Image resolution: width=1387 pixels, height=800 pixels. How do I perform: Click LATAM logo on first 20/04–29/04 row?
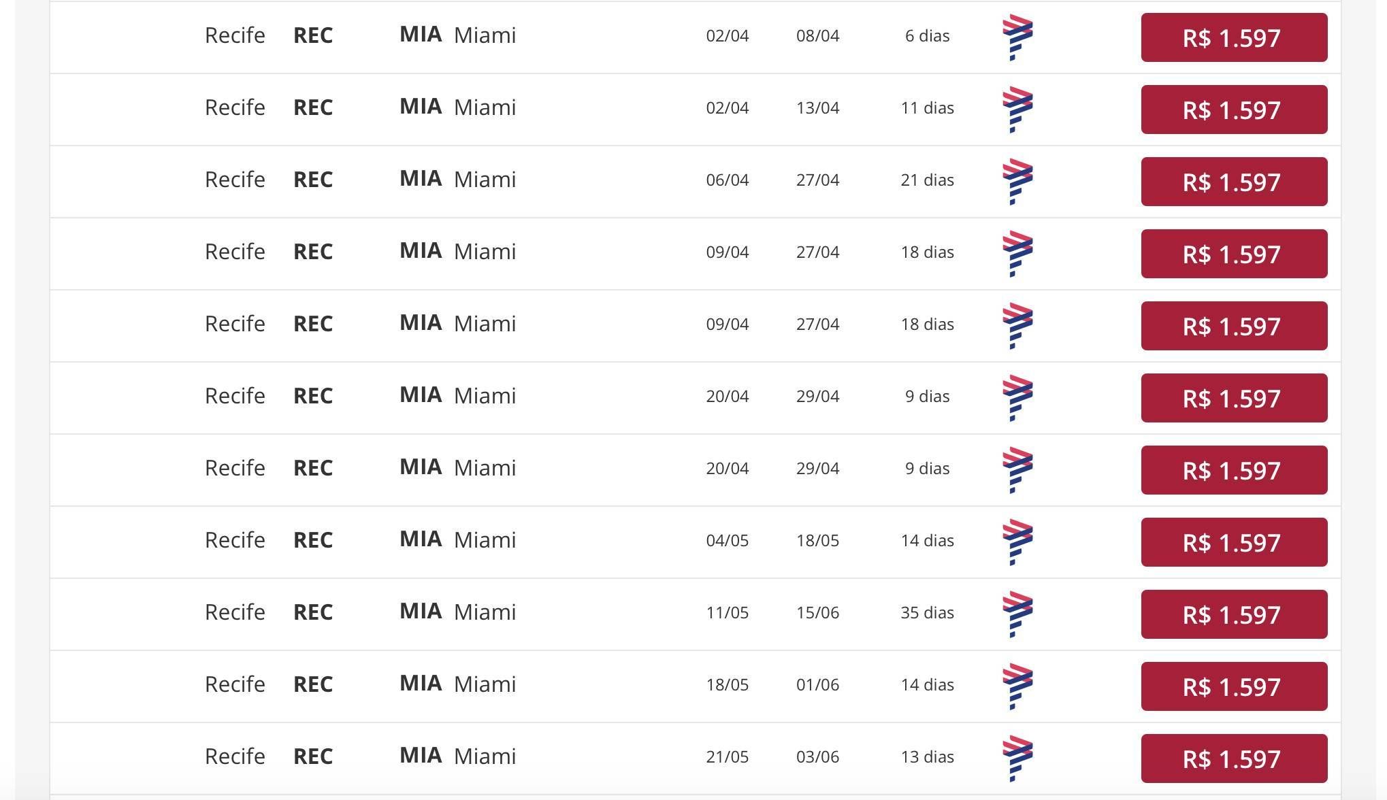1017,398
